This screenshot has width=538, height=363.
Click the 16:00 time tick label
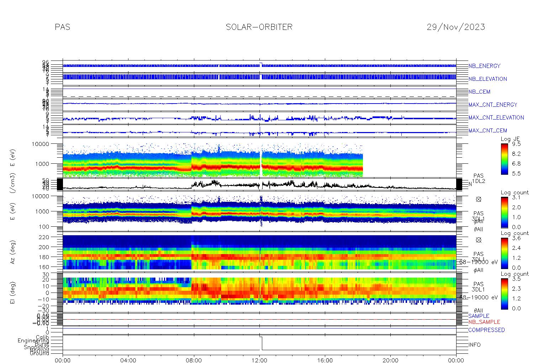[325, 360]
